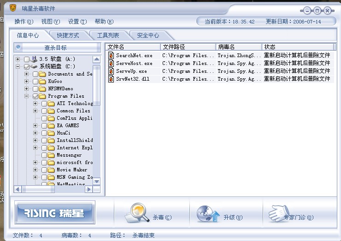
Task: Click the round icon beside 查杀目标 header
Action: pos(18,47)
